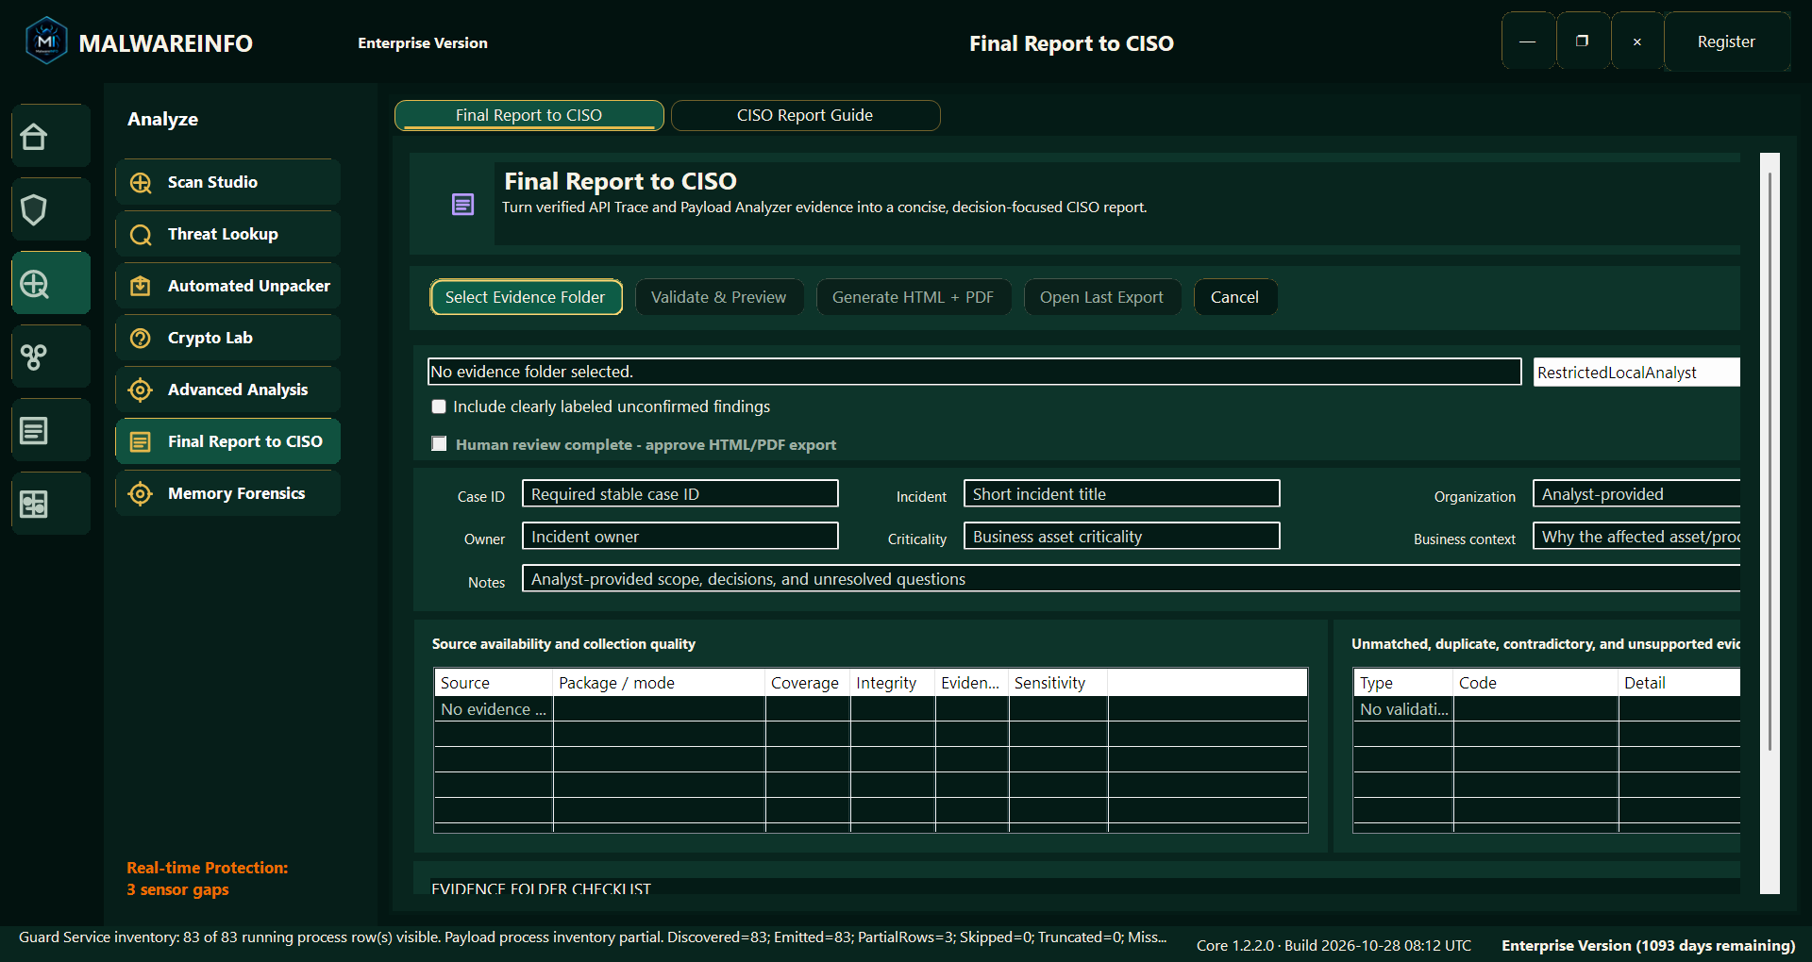
Task: Click the report document icon in header
Action: [462, 204]
